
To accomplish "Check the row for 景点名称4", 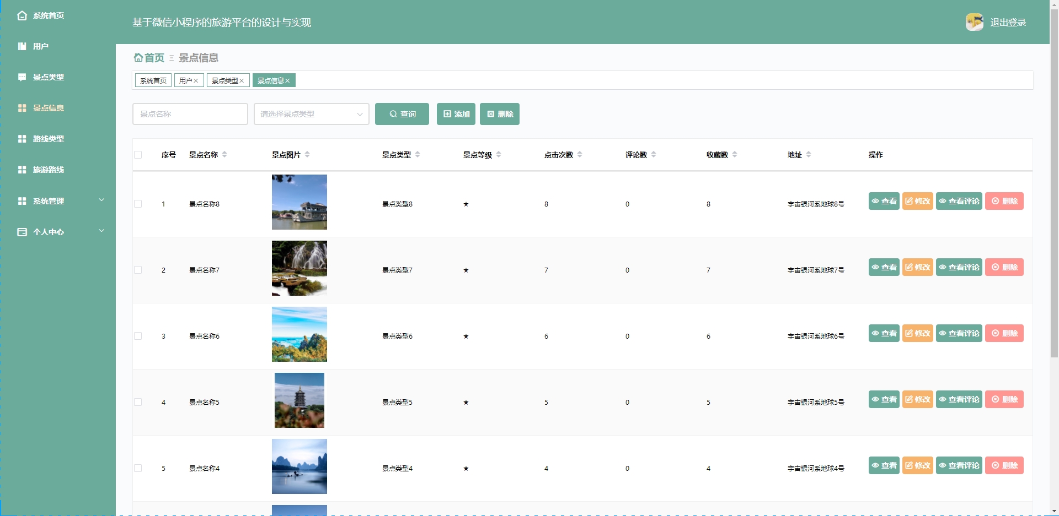I will 138,468.
